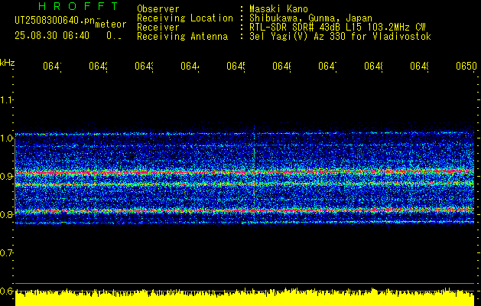
Task: Click the 0.9 kHz frequency axis label
Action: pos(6,177)
